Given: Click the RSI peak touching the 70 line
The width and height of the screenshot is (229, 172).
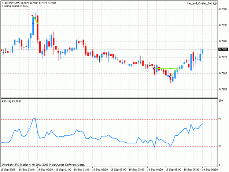Looking at the screenshot, I should coord(34,119).
